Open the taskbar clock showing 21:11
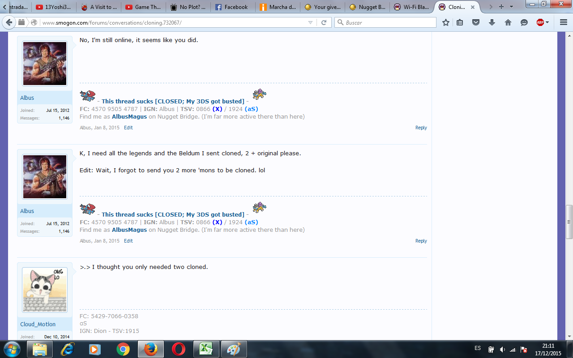573x358 pixels. (x=548, y=349)
